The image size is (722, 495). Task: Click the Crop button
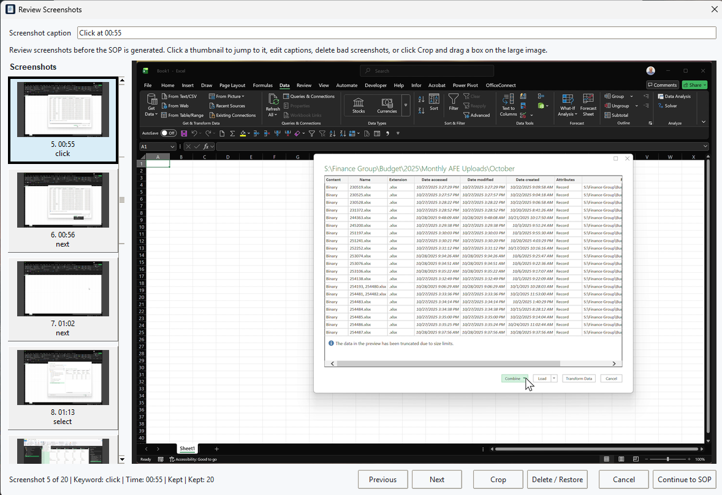coord(498,479)
